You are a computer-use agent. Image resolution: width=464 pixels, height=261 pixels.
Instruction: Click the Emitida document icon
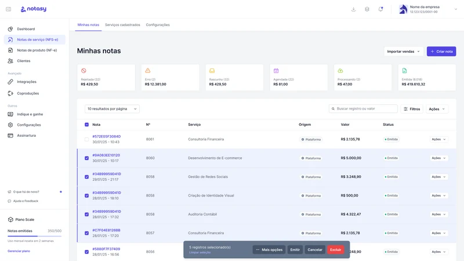pyautogui.click(x=404, y=71)
